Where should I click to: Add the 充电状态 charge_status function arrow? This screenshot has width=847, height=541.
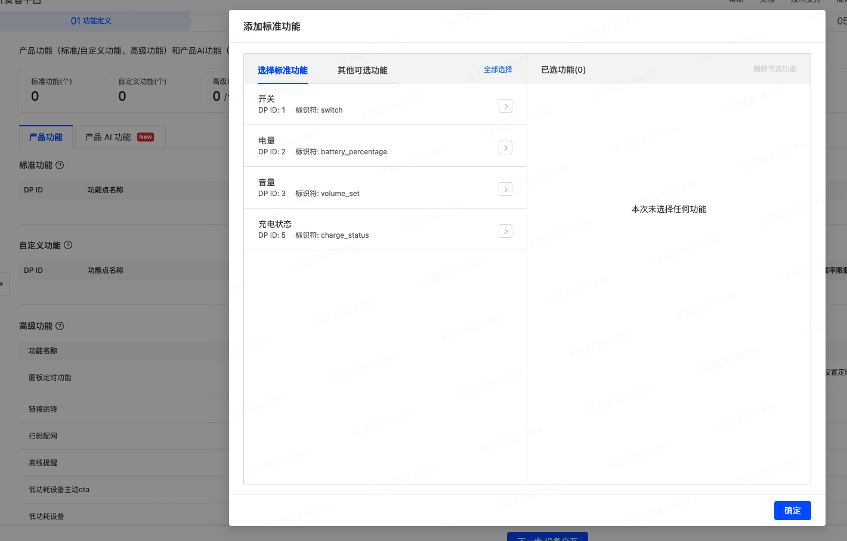(x=505, y=231)
